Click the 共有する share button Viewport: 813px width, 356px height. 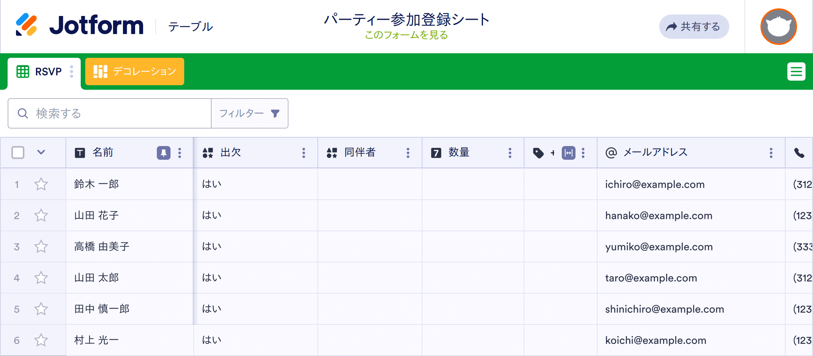693,27
